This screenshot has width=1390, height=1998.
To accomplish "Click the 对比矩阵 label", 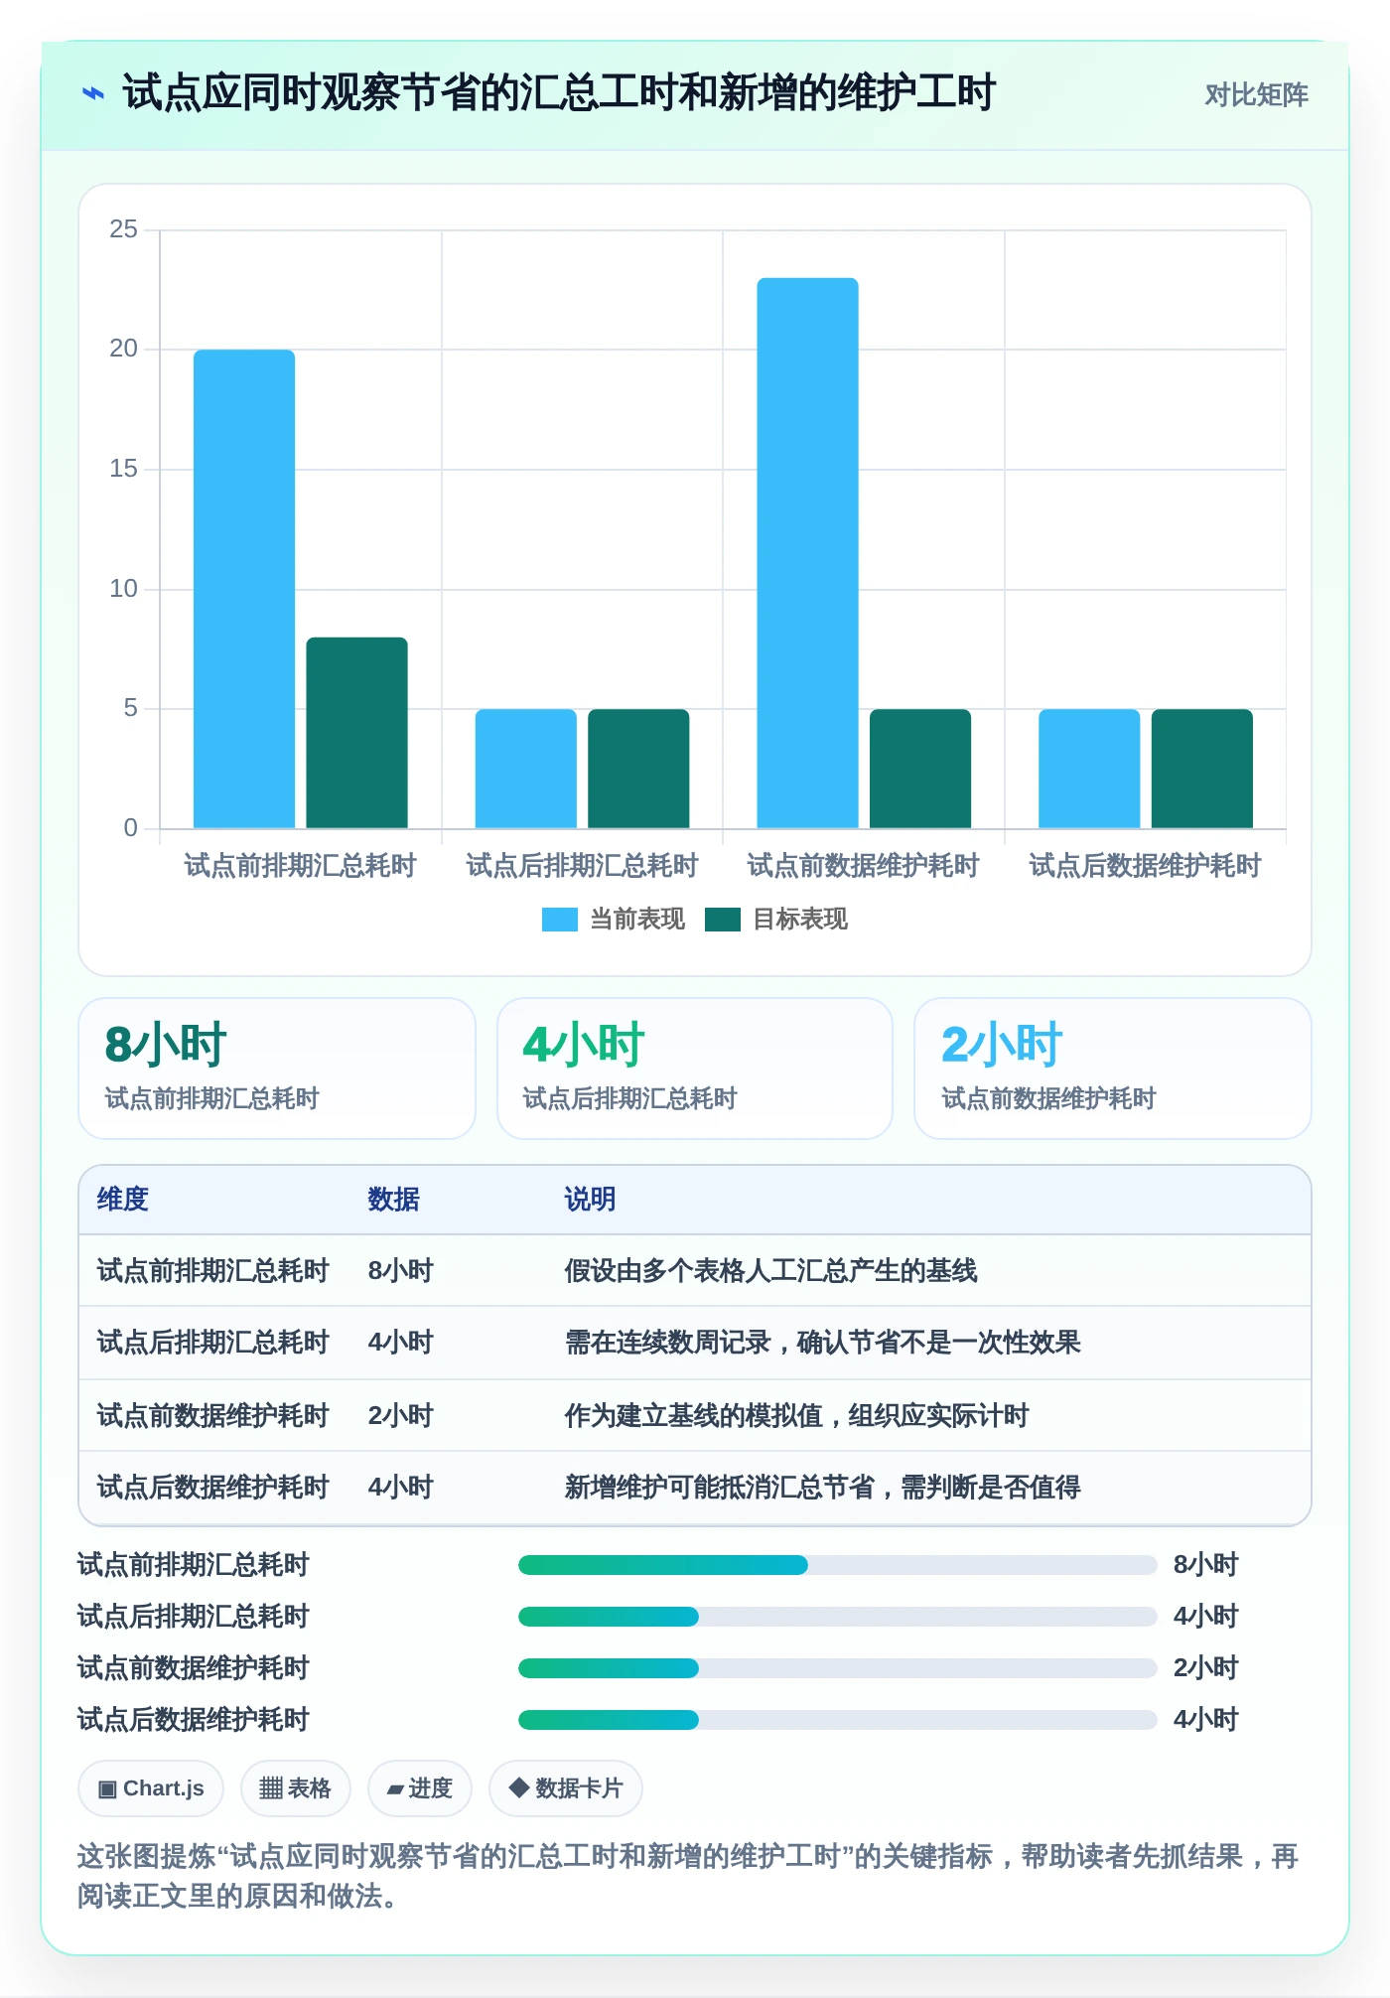I will [1256, 95].
